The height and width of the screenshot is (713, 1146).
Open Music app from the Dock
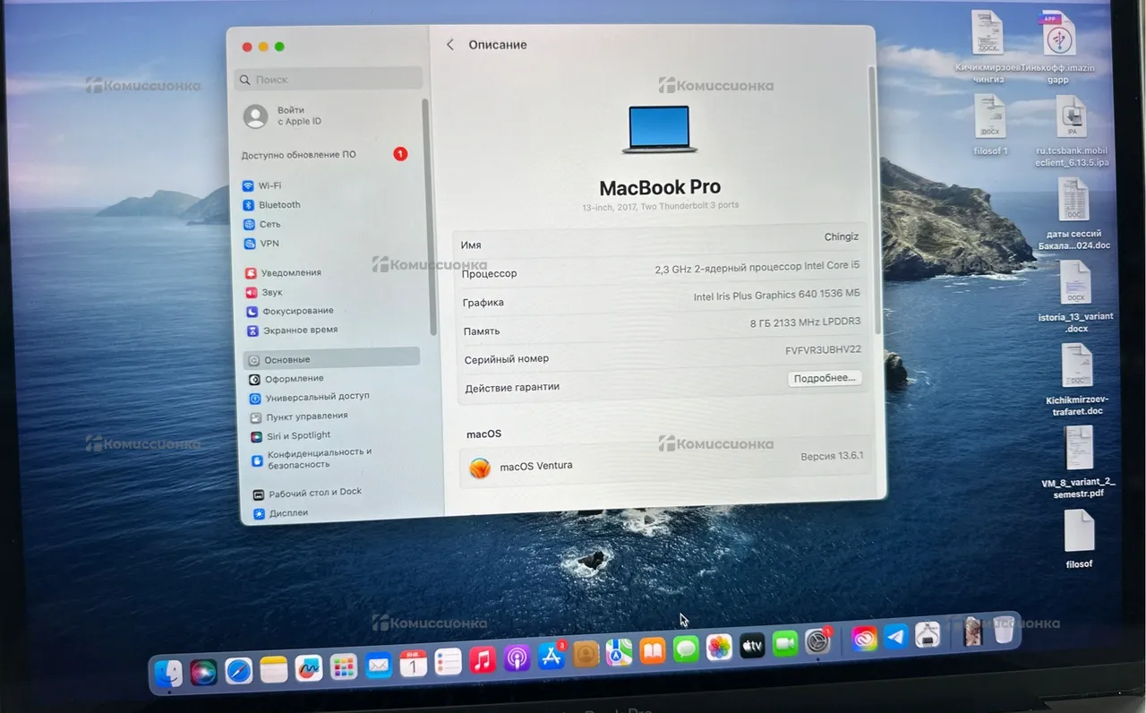pyautogui.click(x=482, y=660)
